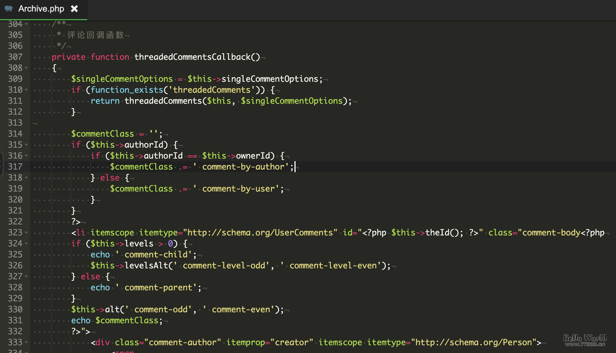The width and height of the screenshot is (616, 353).
Task: Select the Archive.php tab
Action: [x=41, y=9]
